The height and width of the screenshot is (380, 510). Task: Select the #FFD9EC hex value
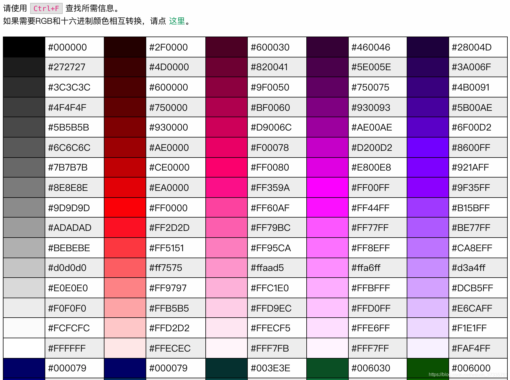click(x=271, y=308)
